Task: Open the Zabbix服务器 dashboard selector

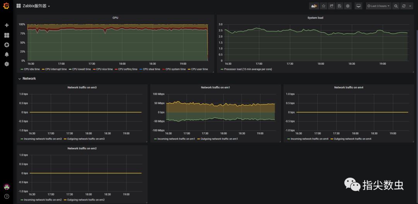Action: pyautogui.click(x=33, y=6)
